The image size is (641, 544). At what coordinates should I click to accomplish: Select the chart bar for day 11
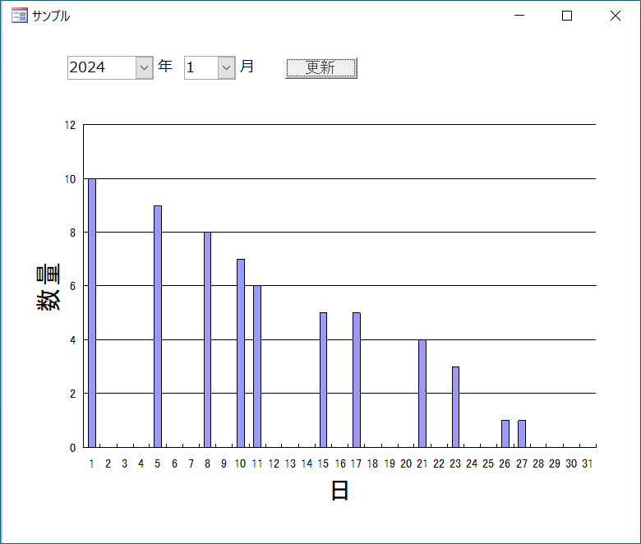(x=257, y=367)
